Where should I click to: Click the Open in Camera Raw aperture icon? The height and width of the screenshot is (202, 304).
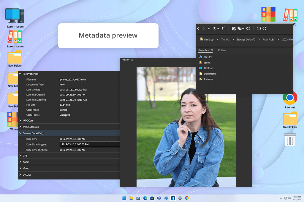point(248,29)
